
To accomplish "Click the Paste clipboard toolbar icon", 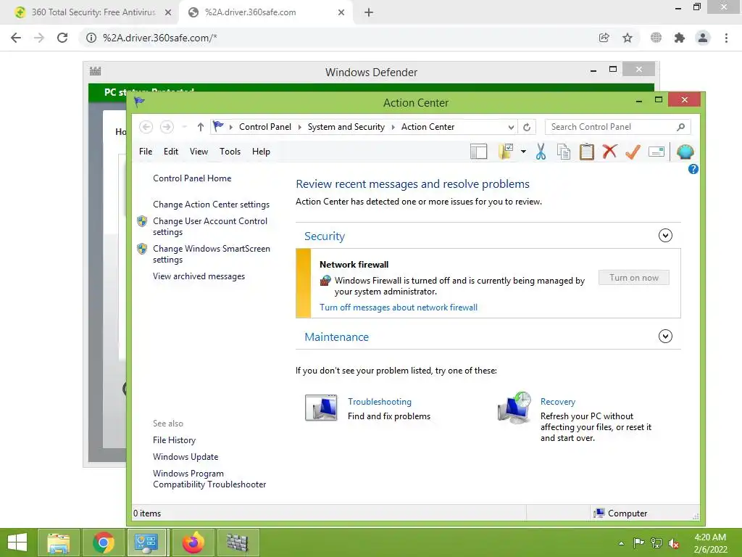I will [587, 152].
